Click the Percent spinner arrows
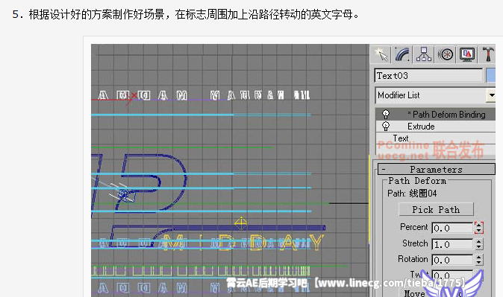 478,228
